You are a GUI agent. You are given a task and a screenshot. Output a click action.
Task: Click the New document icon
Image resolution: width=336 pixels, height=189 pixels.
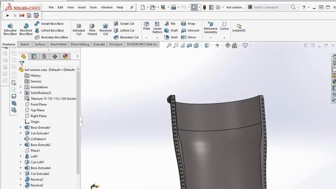[143, 7]
